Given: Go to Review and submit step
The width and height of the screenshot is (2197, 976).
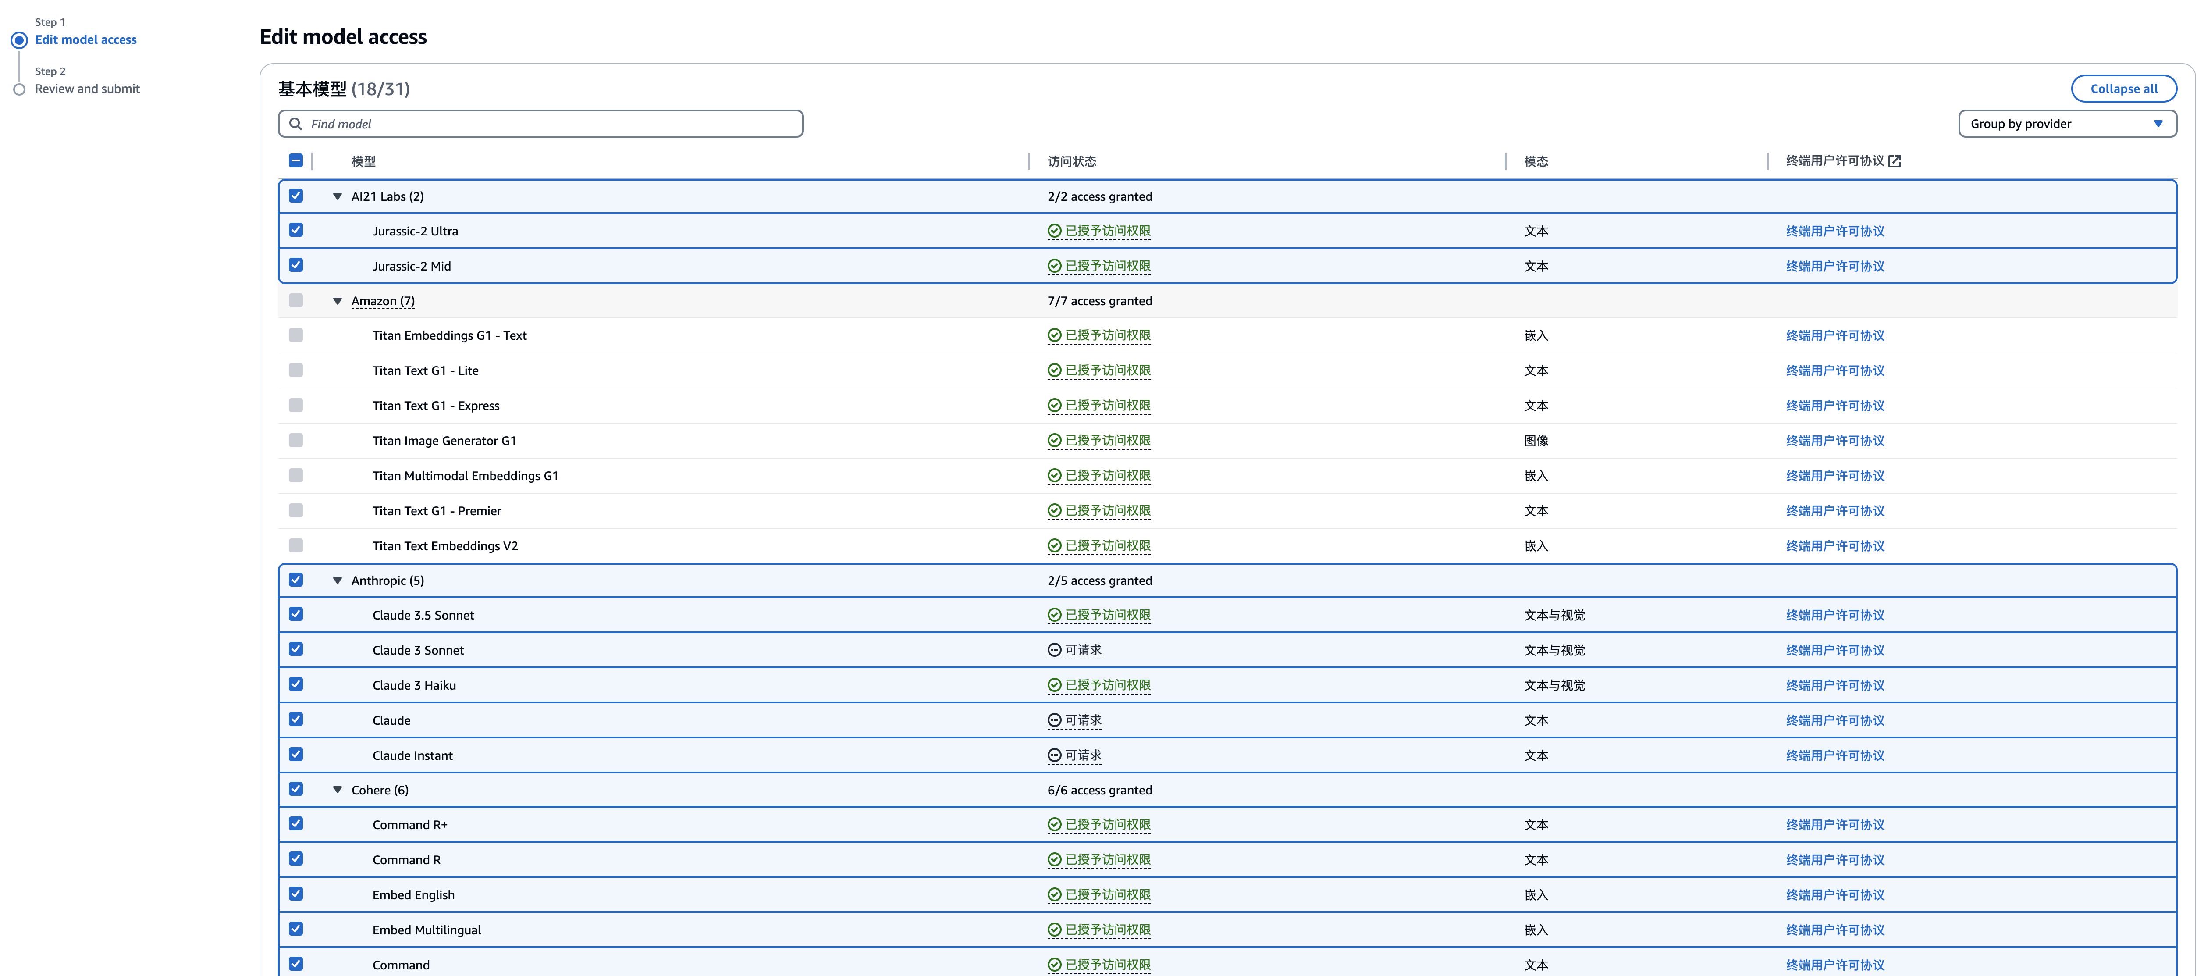Looking at the screenshot, I should (x=87, y=89).
